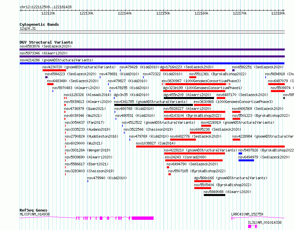
Task: Click nsv4226919 (gnomADStructuralVariants) label
Action: [x=238, y=122]
